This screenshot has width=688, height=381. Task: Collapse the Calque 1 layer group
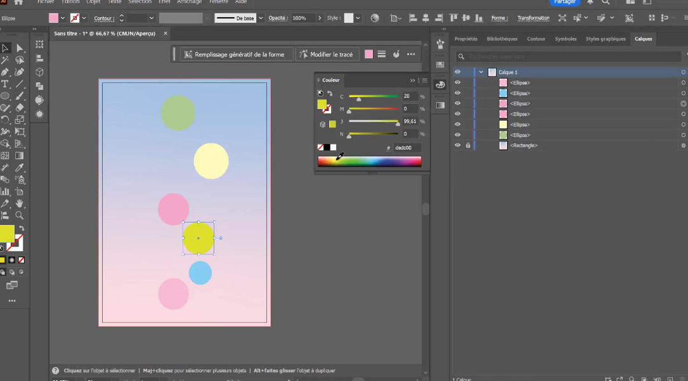point(481,72)
